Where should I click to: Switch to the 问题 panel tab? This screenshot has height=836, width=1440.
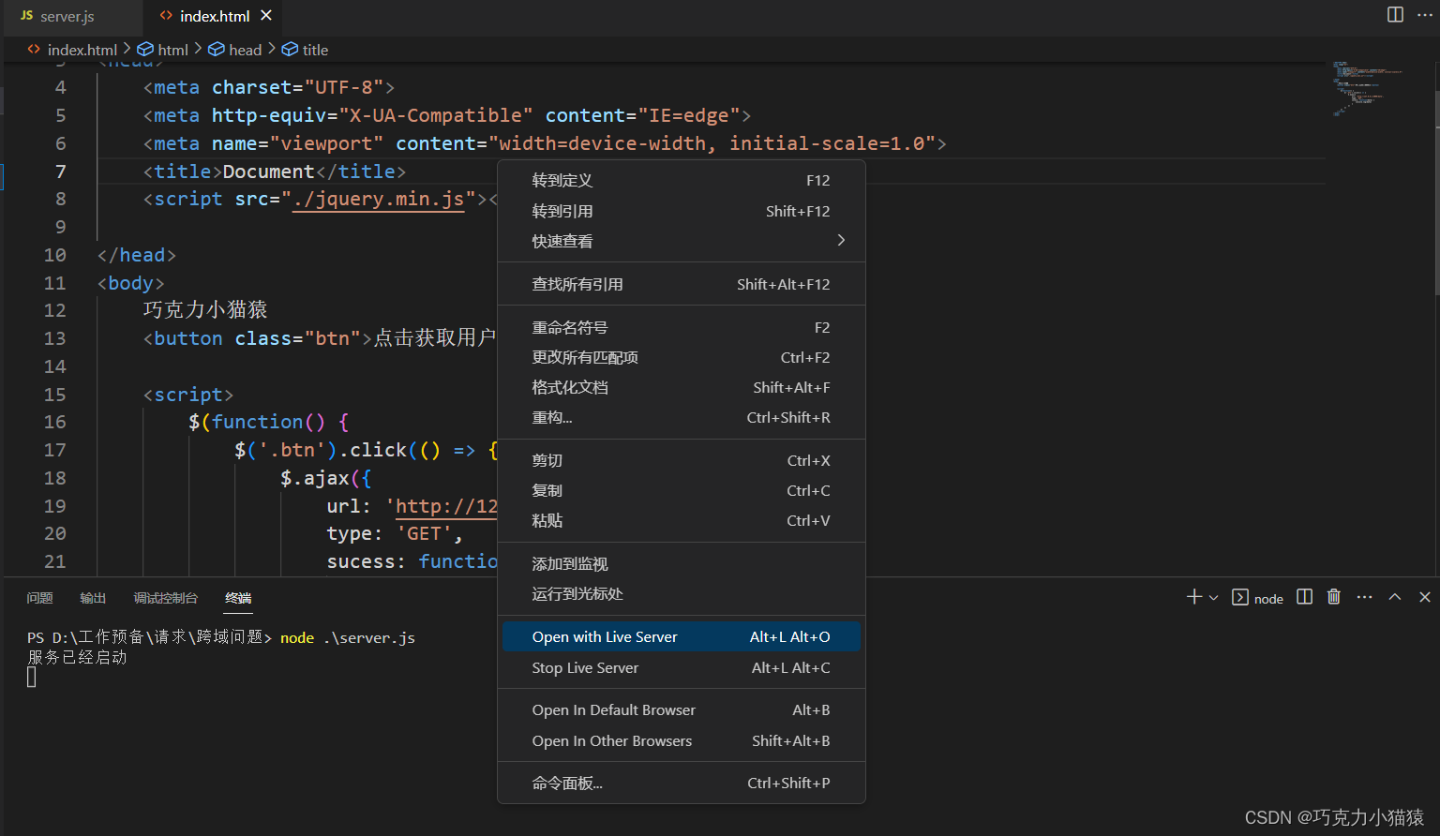pos(39,598)
